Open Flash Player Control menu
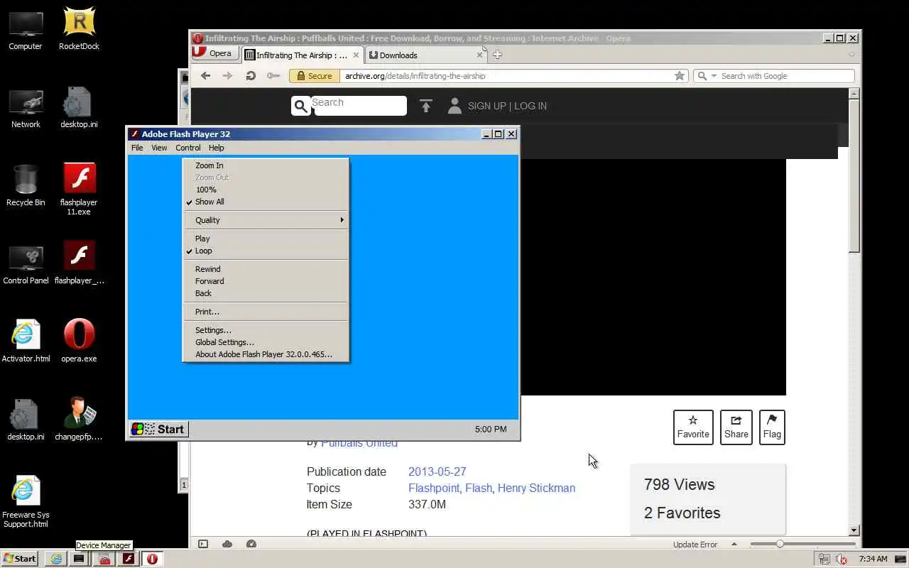This screenshot has width=909, height=568. 187,148
